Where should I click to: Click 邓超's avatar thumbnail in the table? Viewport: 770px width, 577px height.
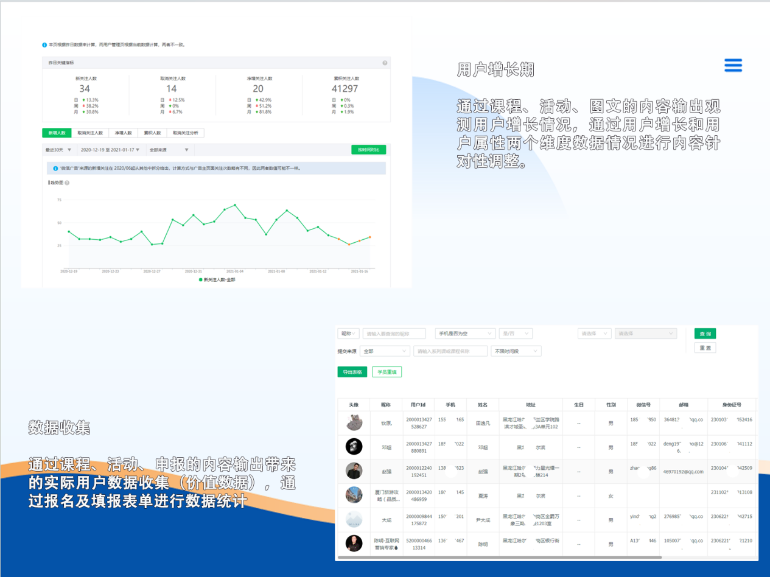click(x=354, y=447)
